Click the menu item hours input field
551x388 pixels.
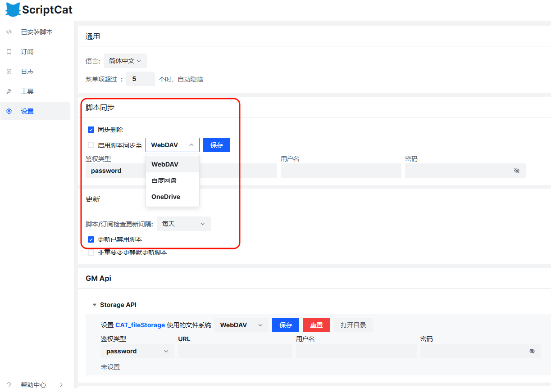[x=140, y=79]
